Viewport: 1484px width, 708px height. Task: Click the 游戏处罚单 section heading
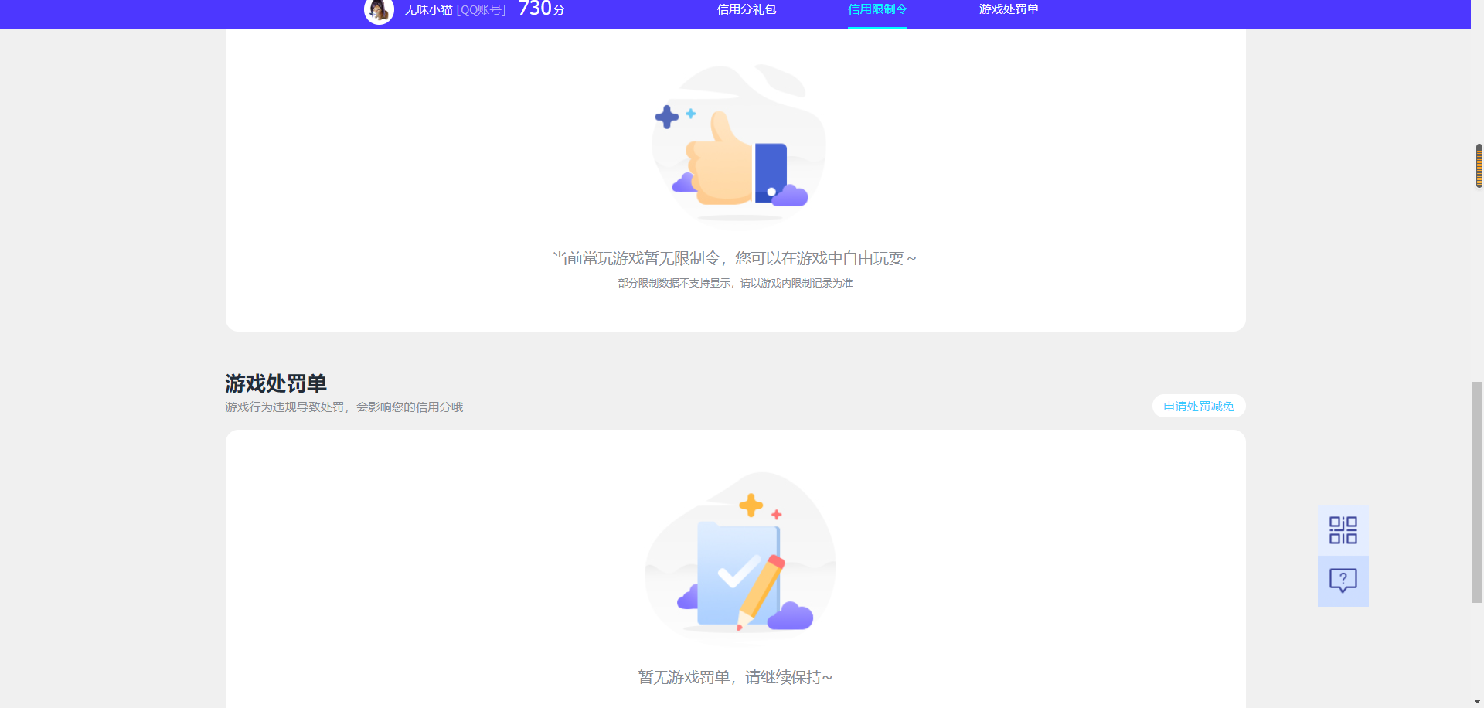click(x=276, y=383)
